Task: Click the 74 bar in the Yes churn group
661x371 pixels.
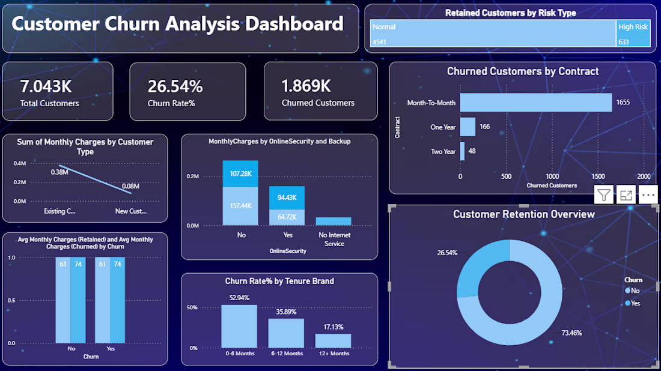Action: click(x=118, y=300)
